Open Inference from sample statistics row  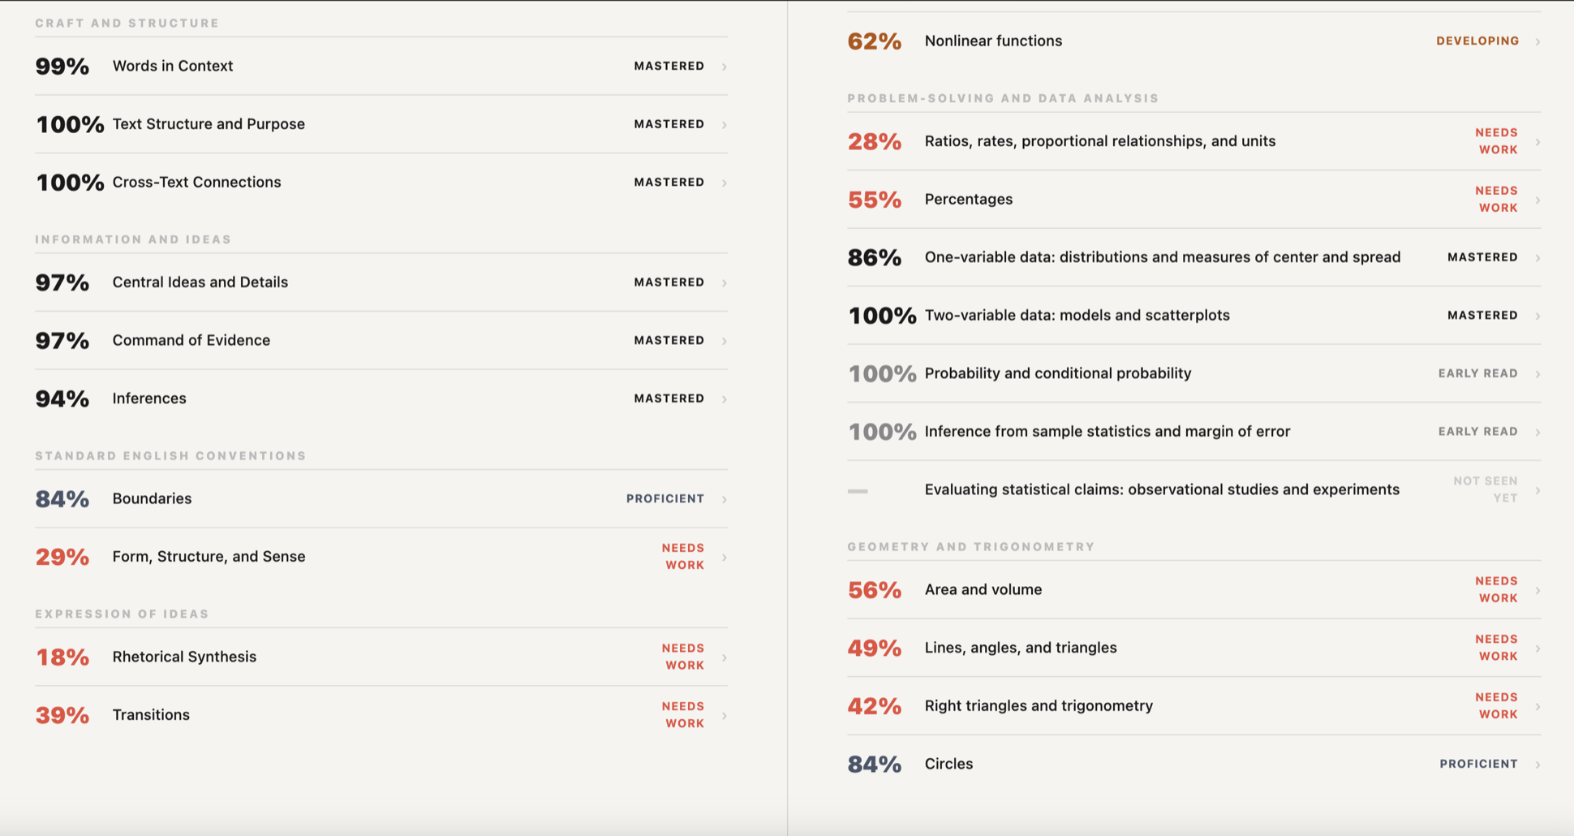point(1194,432)
